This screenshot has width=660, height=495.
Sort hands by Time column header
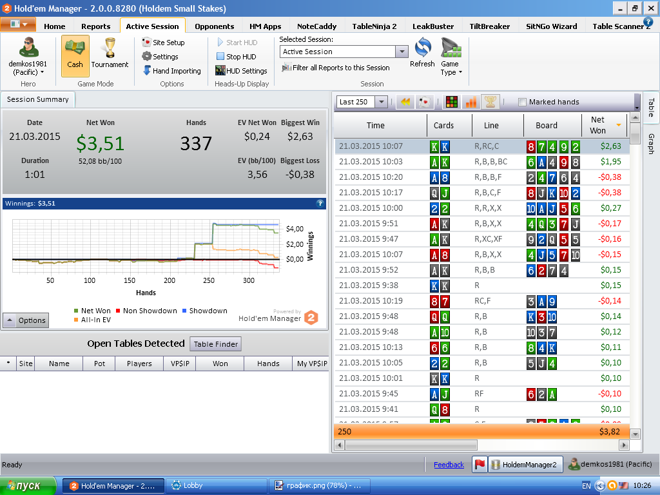[376, 125]
